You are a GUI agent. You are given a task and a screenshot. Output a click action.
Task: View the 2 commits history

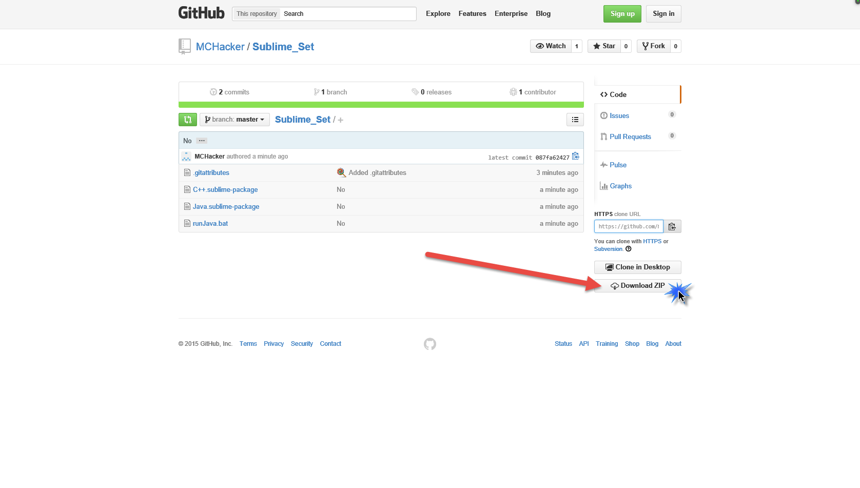click(229, 92)
